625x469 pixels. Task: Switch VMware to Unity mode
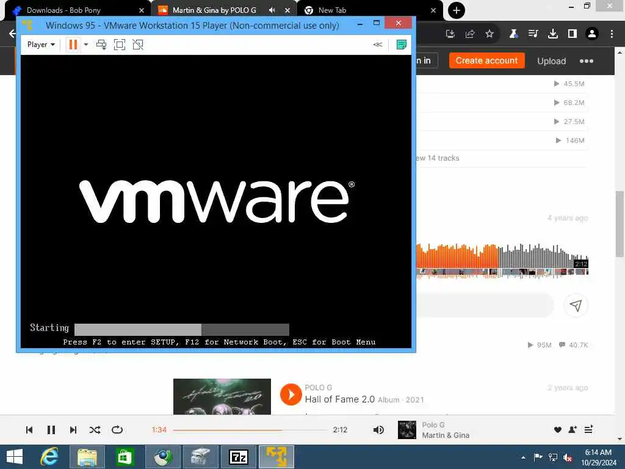[x=138, y=45]
